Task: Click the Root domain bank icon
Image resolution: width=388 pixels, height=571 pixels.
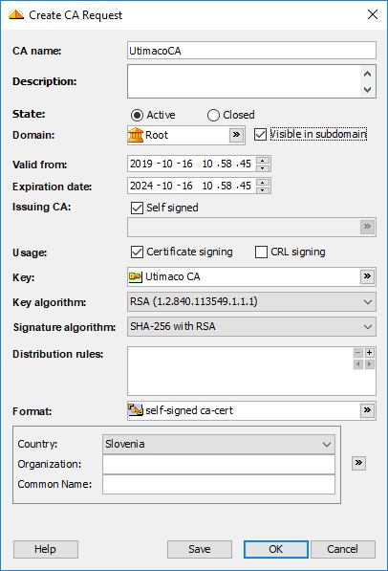Action: 136,135
